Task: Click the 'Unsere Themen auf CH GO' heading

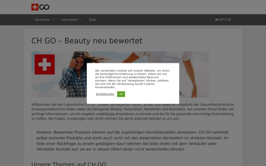Action: [x=69, y=164]
